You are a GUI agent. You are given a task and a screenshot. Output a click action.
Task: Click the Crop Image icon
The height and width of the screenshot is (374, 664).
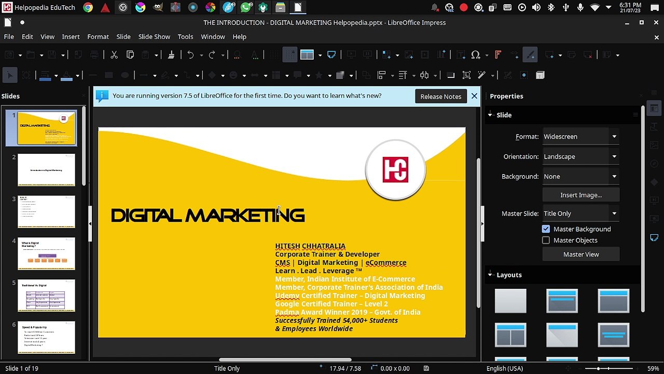pos(467,75)
